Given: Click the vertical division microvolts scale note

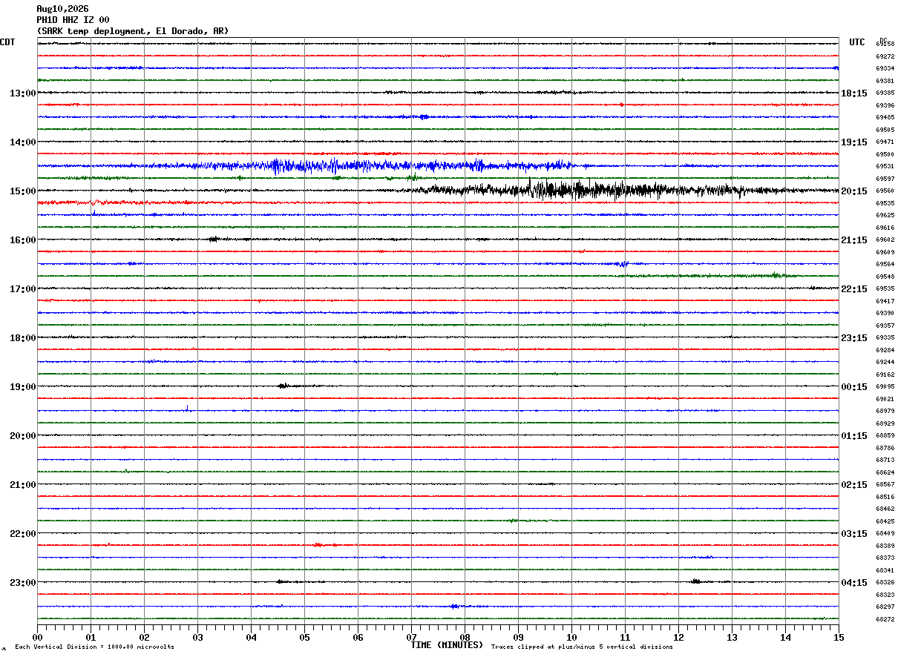Looking at the screenshot, I should tap(94, 647).
